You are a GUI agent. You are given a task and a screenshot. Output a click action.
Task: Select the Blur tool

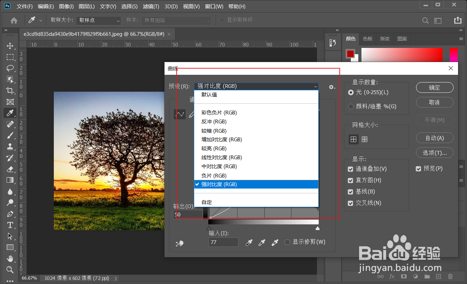(x=10, y=191)
